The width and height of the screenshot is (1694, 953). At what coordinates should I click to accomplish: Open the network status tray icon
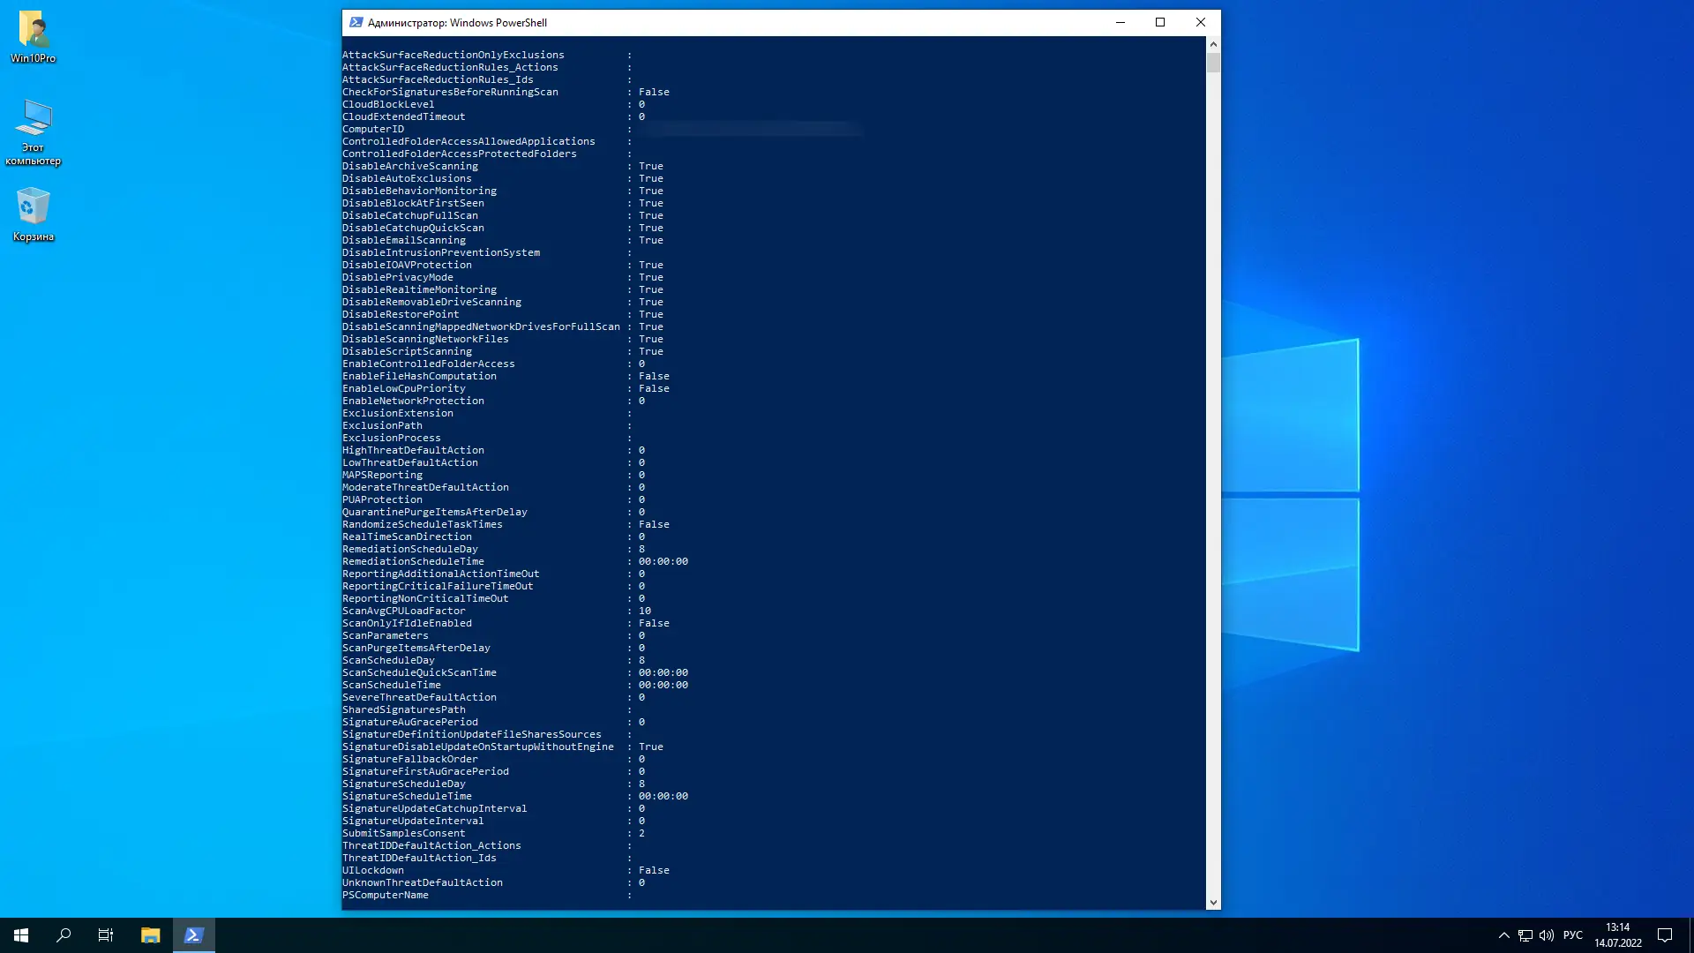(1525, 935)
